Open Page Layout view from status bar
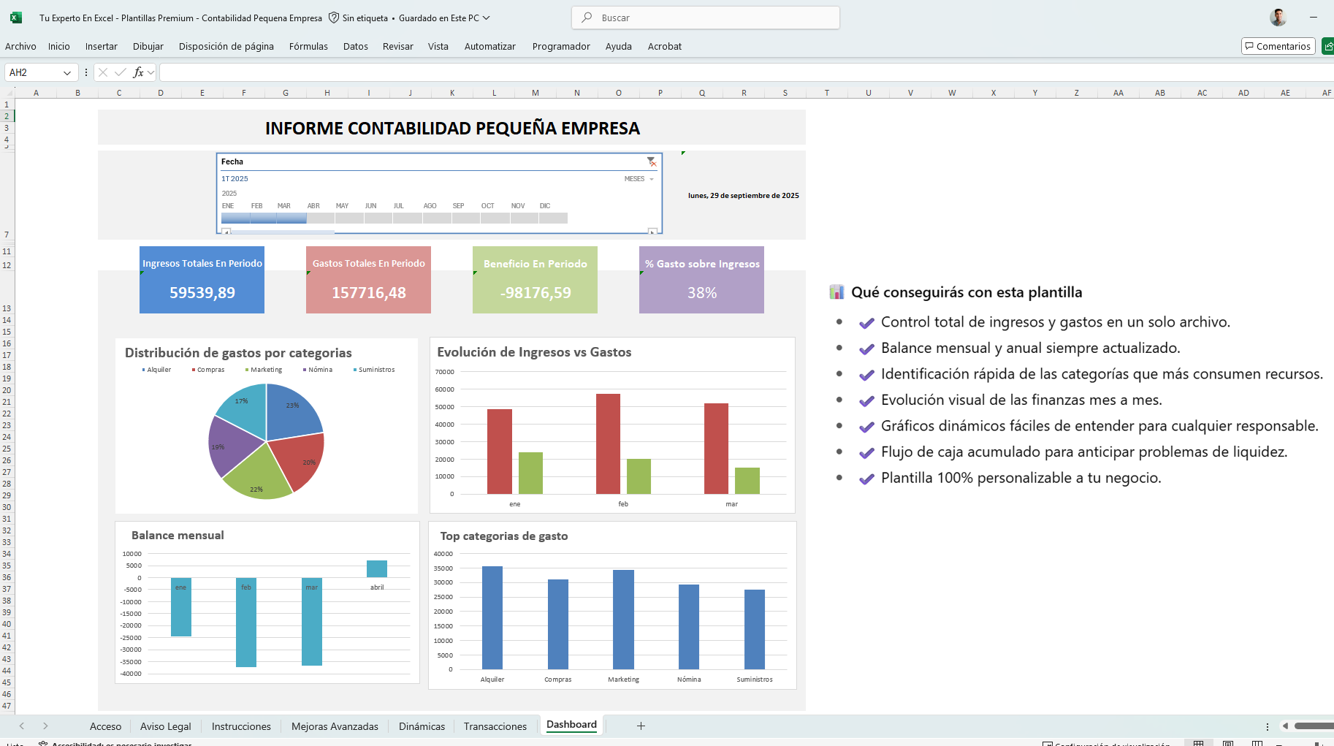 [x=1228, y=742]
